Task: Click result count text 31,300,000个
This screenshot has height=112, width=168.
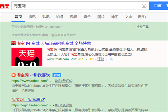Action: tap(54, 27)
